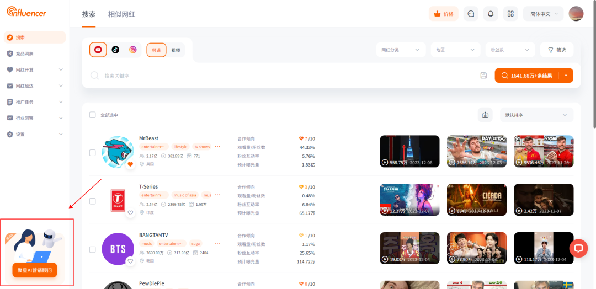Favorite T-Series with the heart icon

[x=130, y=213]
